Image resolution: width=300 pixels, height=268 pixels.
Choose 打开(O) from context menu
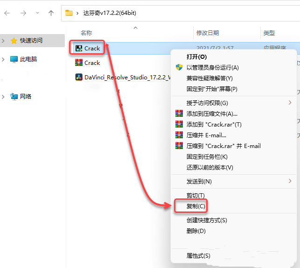(x=197, y=57)
